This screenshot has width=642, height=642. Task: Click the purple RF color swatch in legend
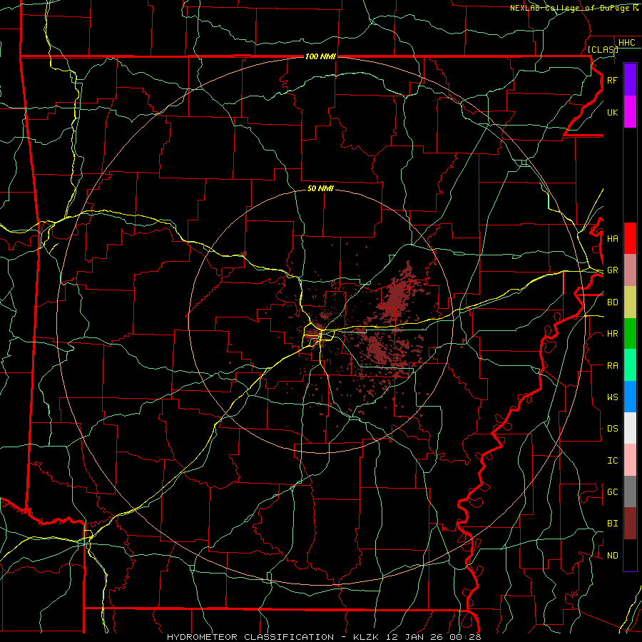(630, 80)
